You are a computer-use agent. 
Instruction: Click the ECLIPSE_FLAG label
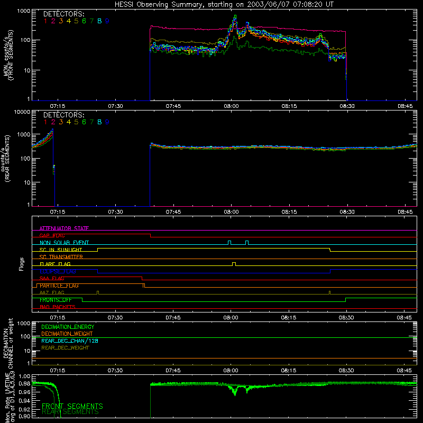58,271
